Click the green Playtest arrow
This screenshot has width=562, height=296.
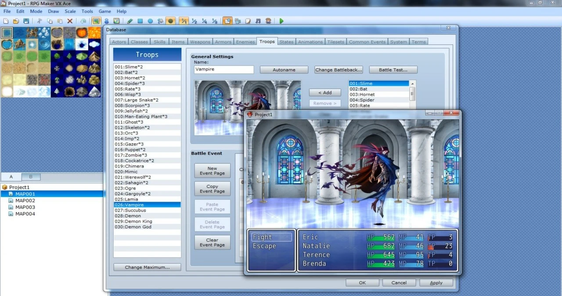(281, 21)
